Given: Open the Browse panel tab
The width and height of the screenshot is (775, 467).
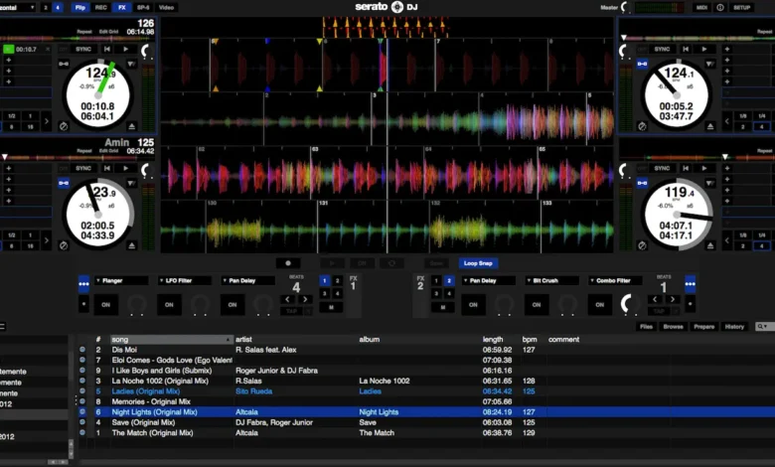Looking at the screenshot, I should click(x=674, y=327).
